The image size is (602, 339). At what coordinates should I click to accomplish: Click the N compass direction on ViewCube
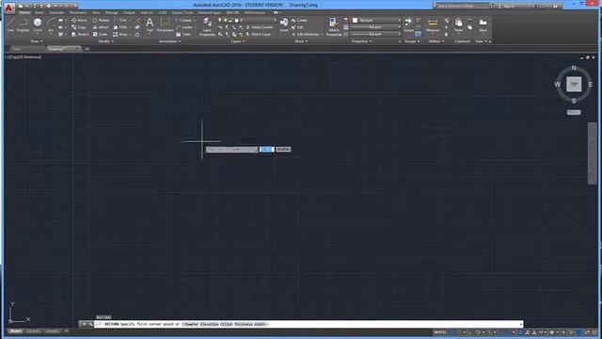574,68
